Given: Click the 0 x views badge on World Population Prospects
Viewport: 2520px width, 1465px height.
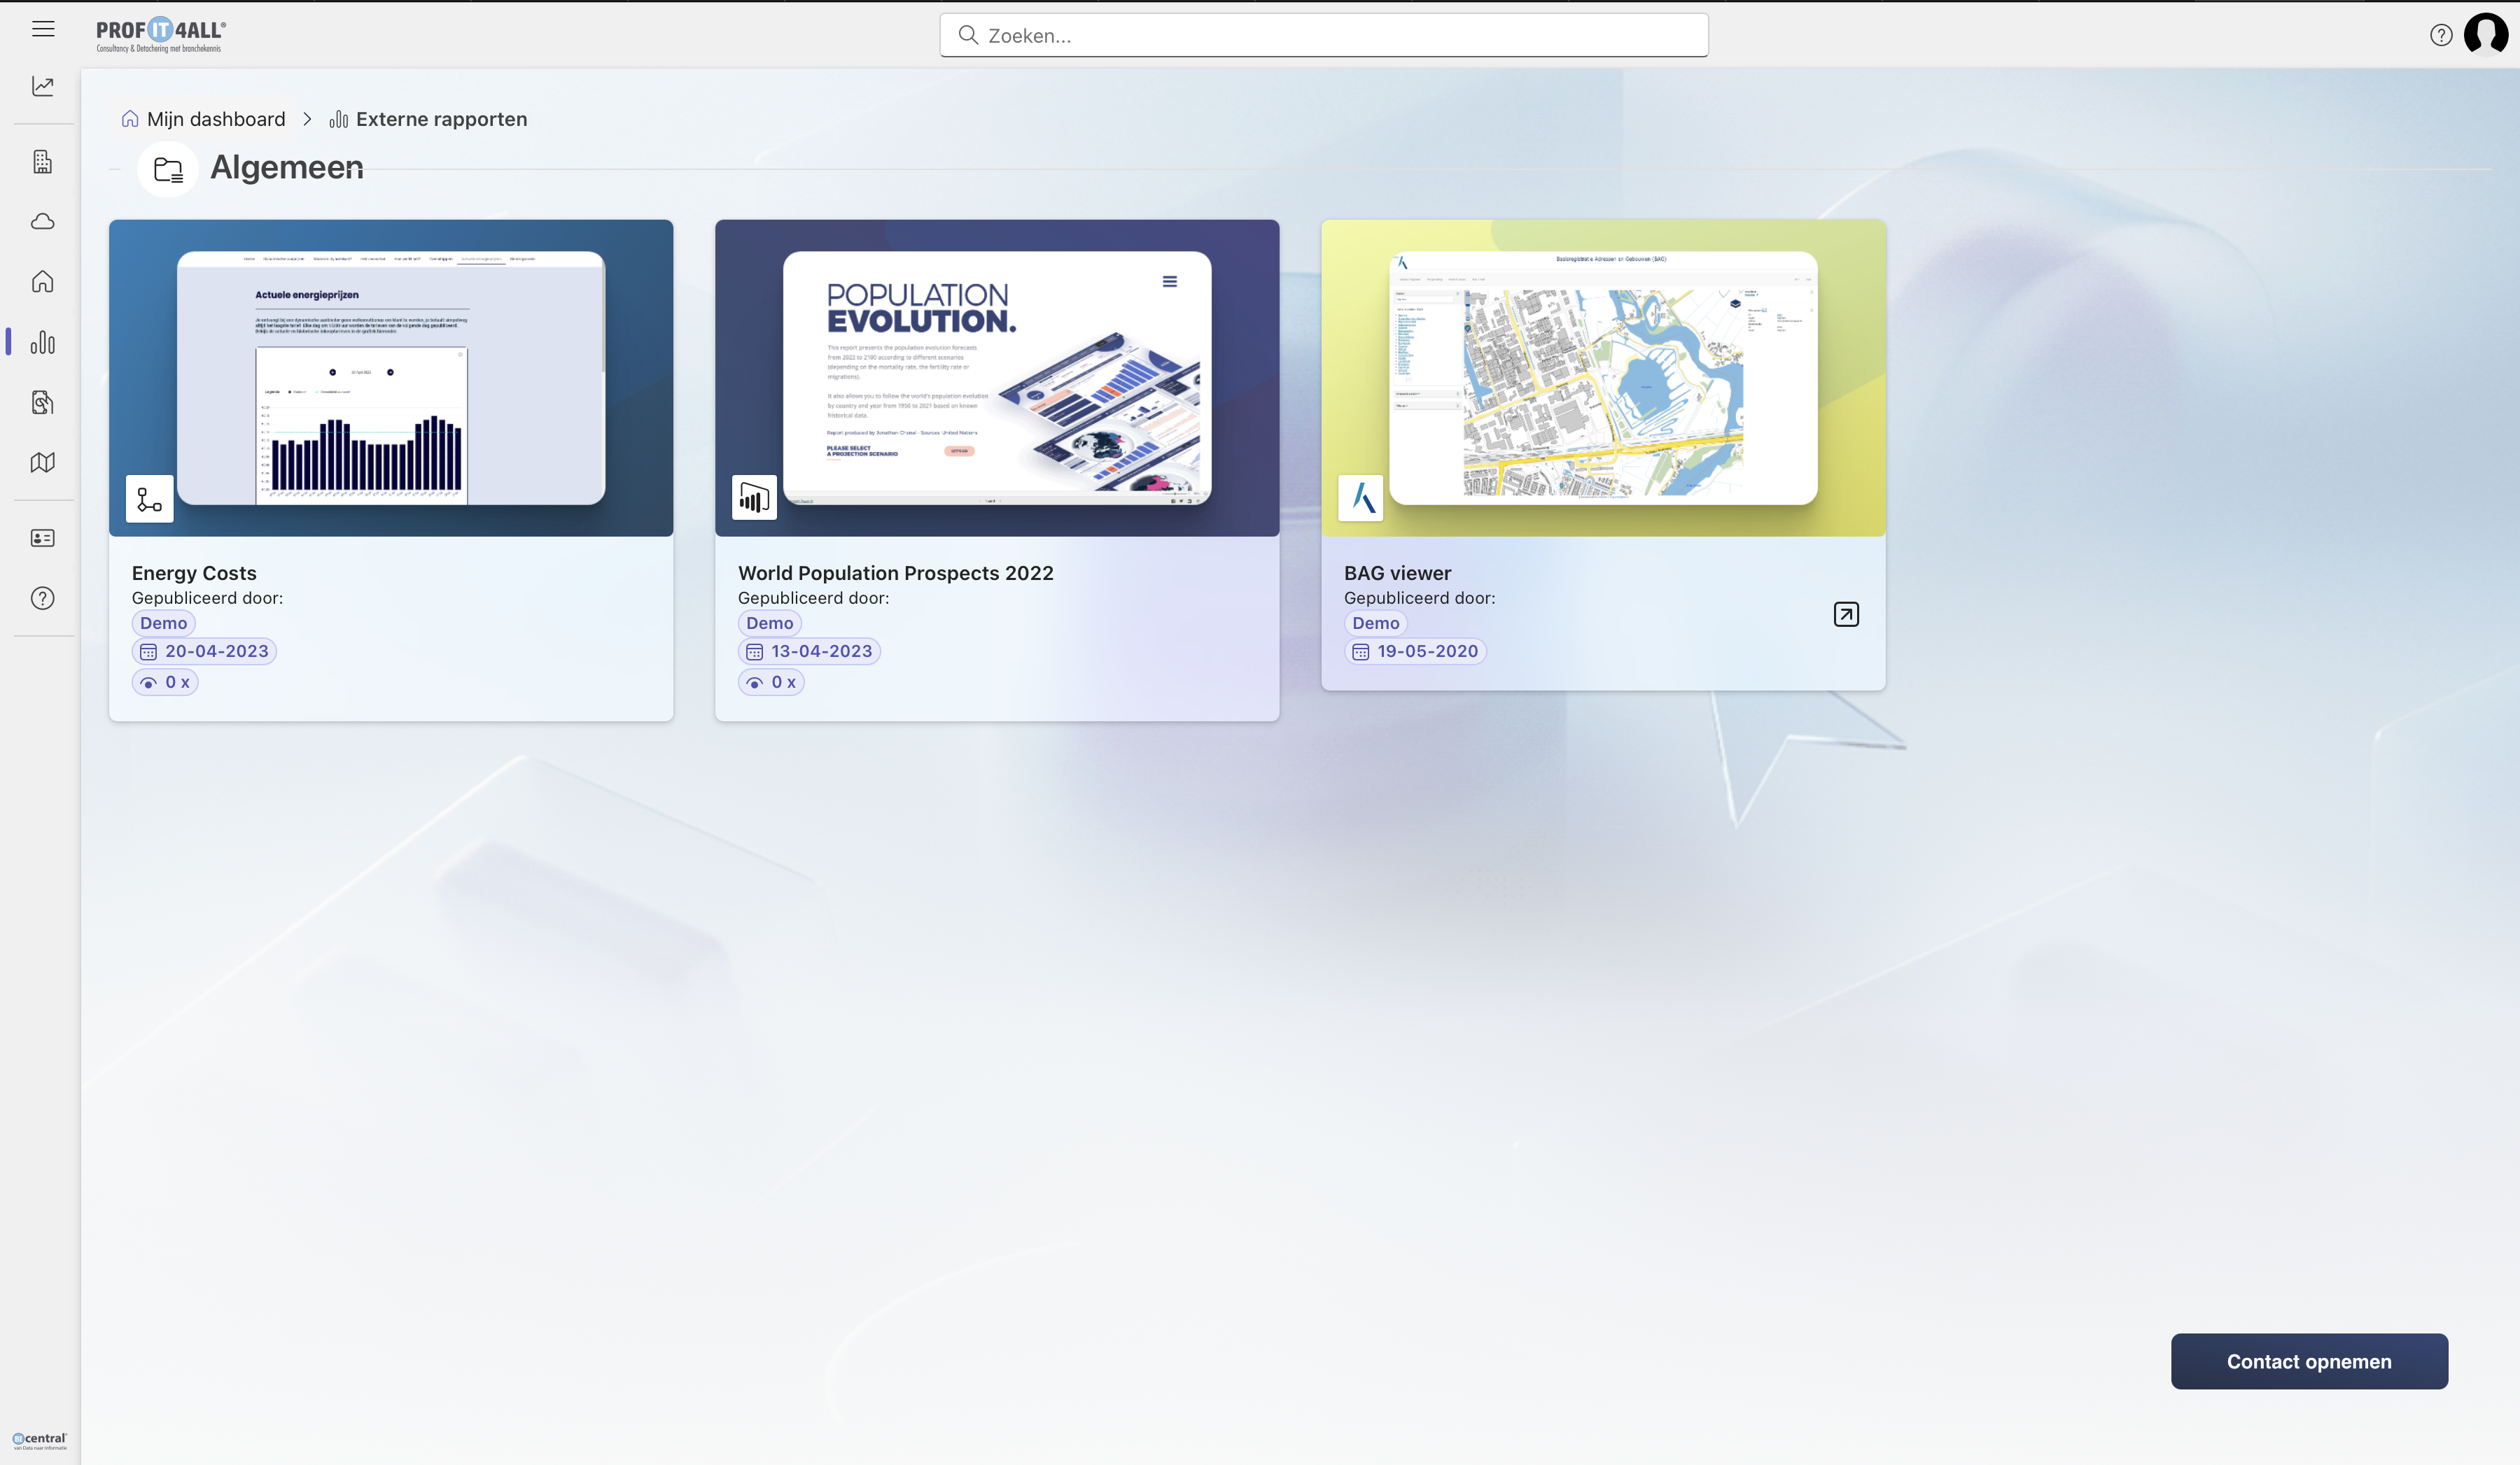Looking at the screenshot, I should click(770, 681).
